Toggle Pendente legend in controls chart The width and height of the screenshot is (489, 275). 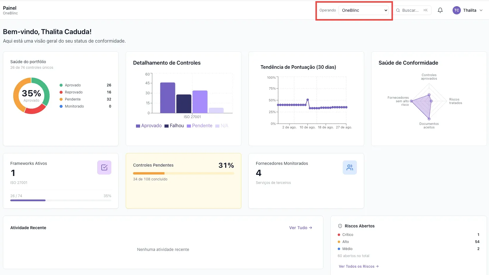click(199, 126)
